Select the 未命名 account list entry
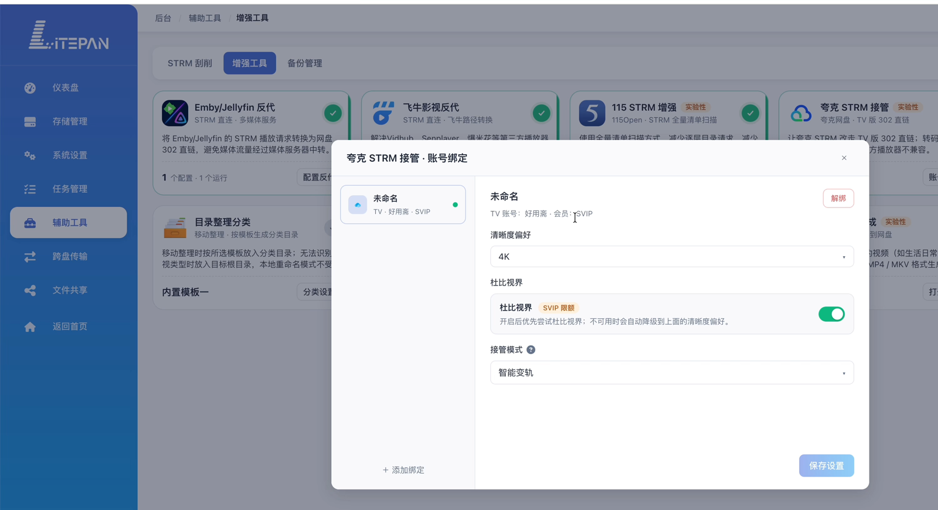The image size is (938, 510). [403, 205]
